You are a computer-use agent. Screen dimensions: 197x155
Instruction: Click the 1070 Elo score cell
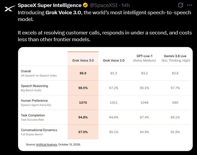(83, 103)
